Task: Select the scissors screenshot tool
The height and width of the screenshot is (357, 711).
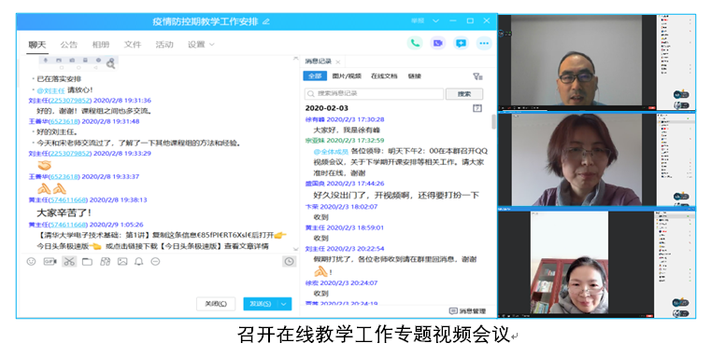Action: [69, 262]
